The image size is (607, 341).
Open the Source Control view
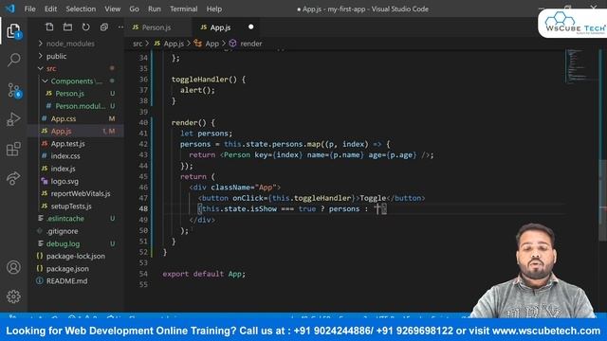pyautogui.click(x=13, y=90)
